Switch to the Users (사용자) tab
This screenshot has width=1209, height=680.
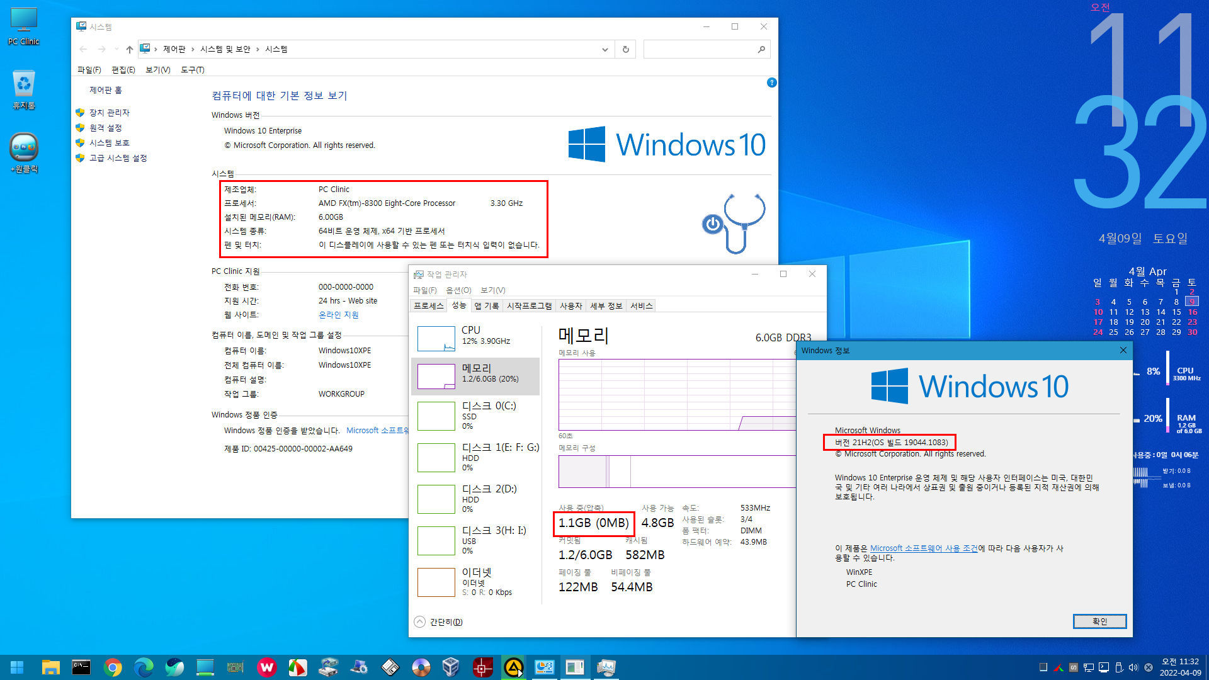(571, 306)
